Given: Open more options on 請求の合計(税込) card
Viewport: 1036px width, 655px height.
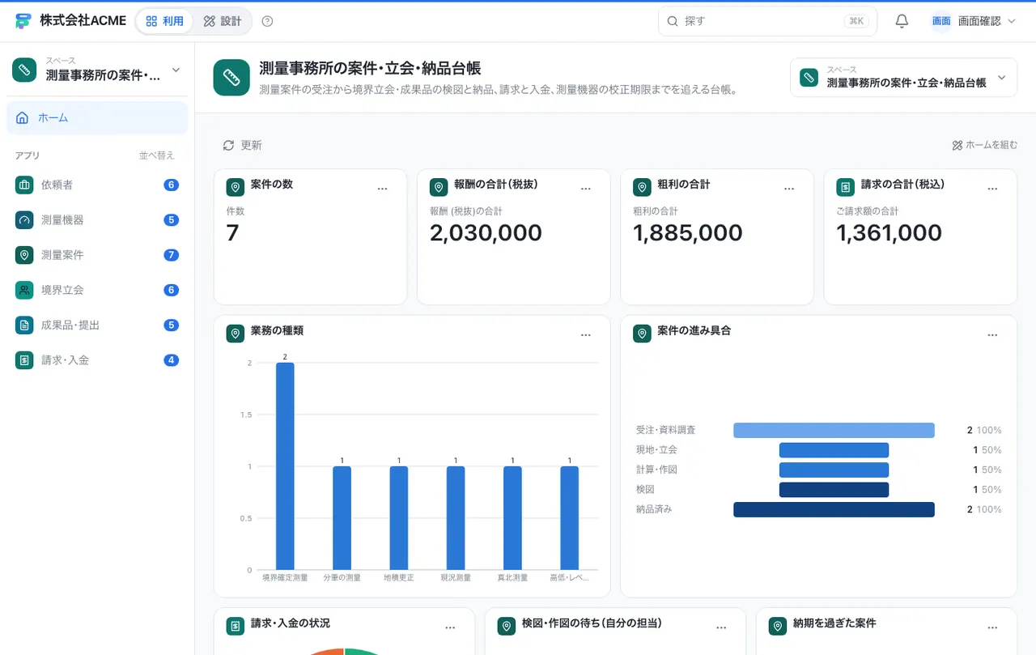Looking at the screenshot, I should 993,189.
